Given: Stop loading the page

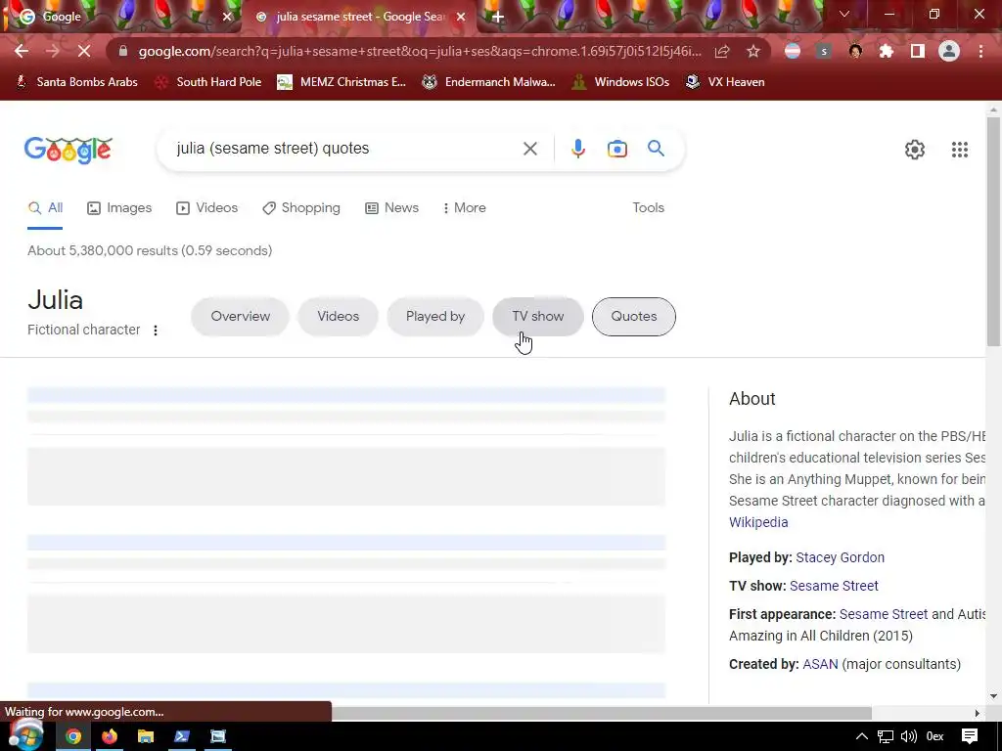Looking at the screenshot, I should [84, 51].
